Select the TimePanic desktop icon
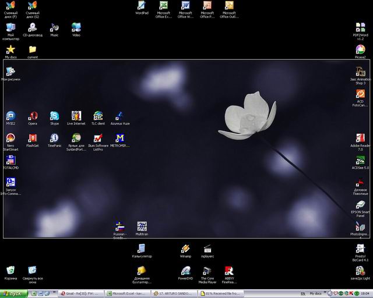The image size is (373, 298). [x=54, y=140]
